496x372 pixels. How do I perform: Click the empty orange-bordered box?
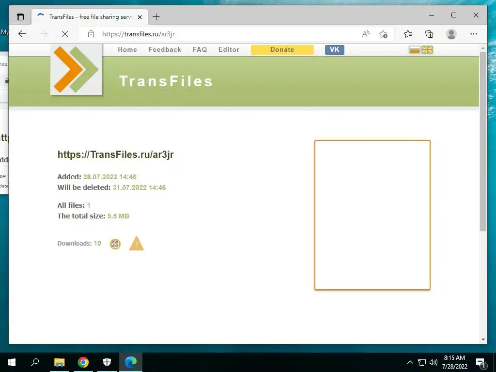372,215
